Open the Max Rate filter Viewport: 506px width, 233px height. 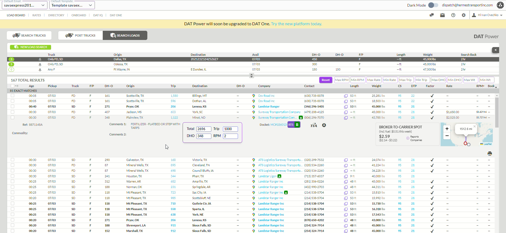click(x=374, y=80)
